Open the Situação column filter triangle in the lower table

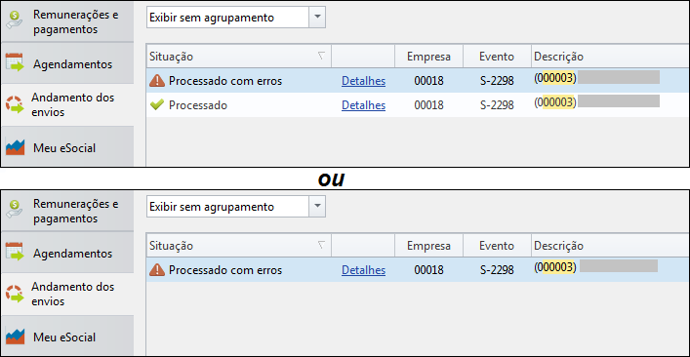pos(321,245)
